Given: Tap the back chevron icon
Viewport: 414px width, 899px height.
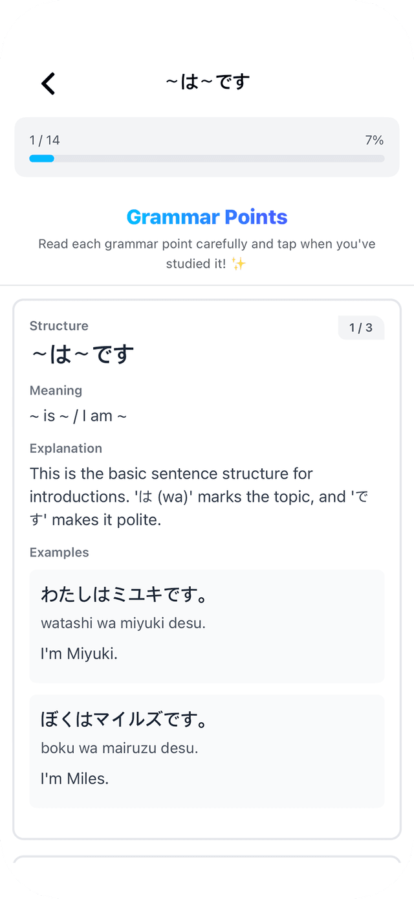Looking at the screenshot, I should 49,83.
